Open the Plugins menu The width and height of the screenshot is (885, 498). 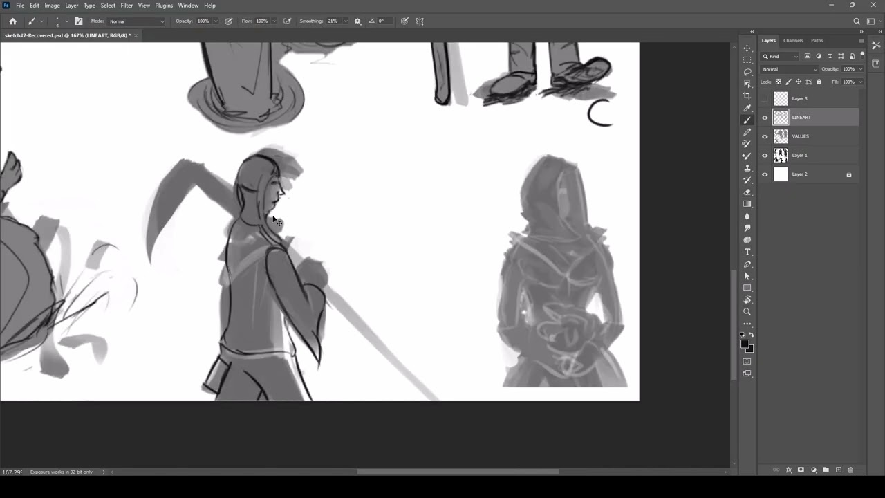click(164, 6)
